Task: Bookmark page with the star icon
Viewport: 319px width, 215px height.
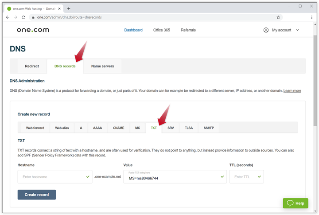Action: coord(278,17)
